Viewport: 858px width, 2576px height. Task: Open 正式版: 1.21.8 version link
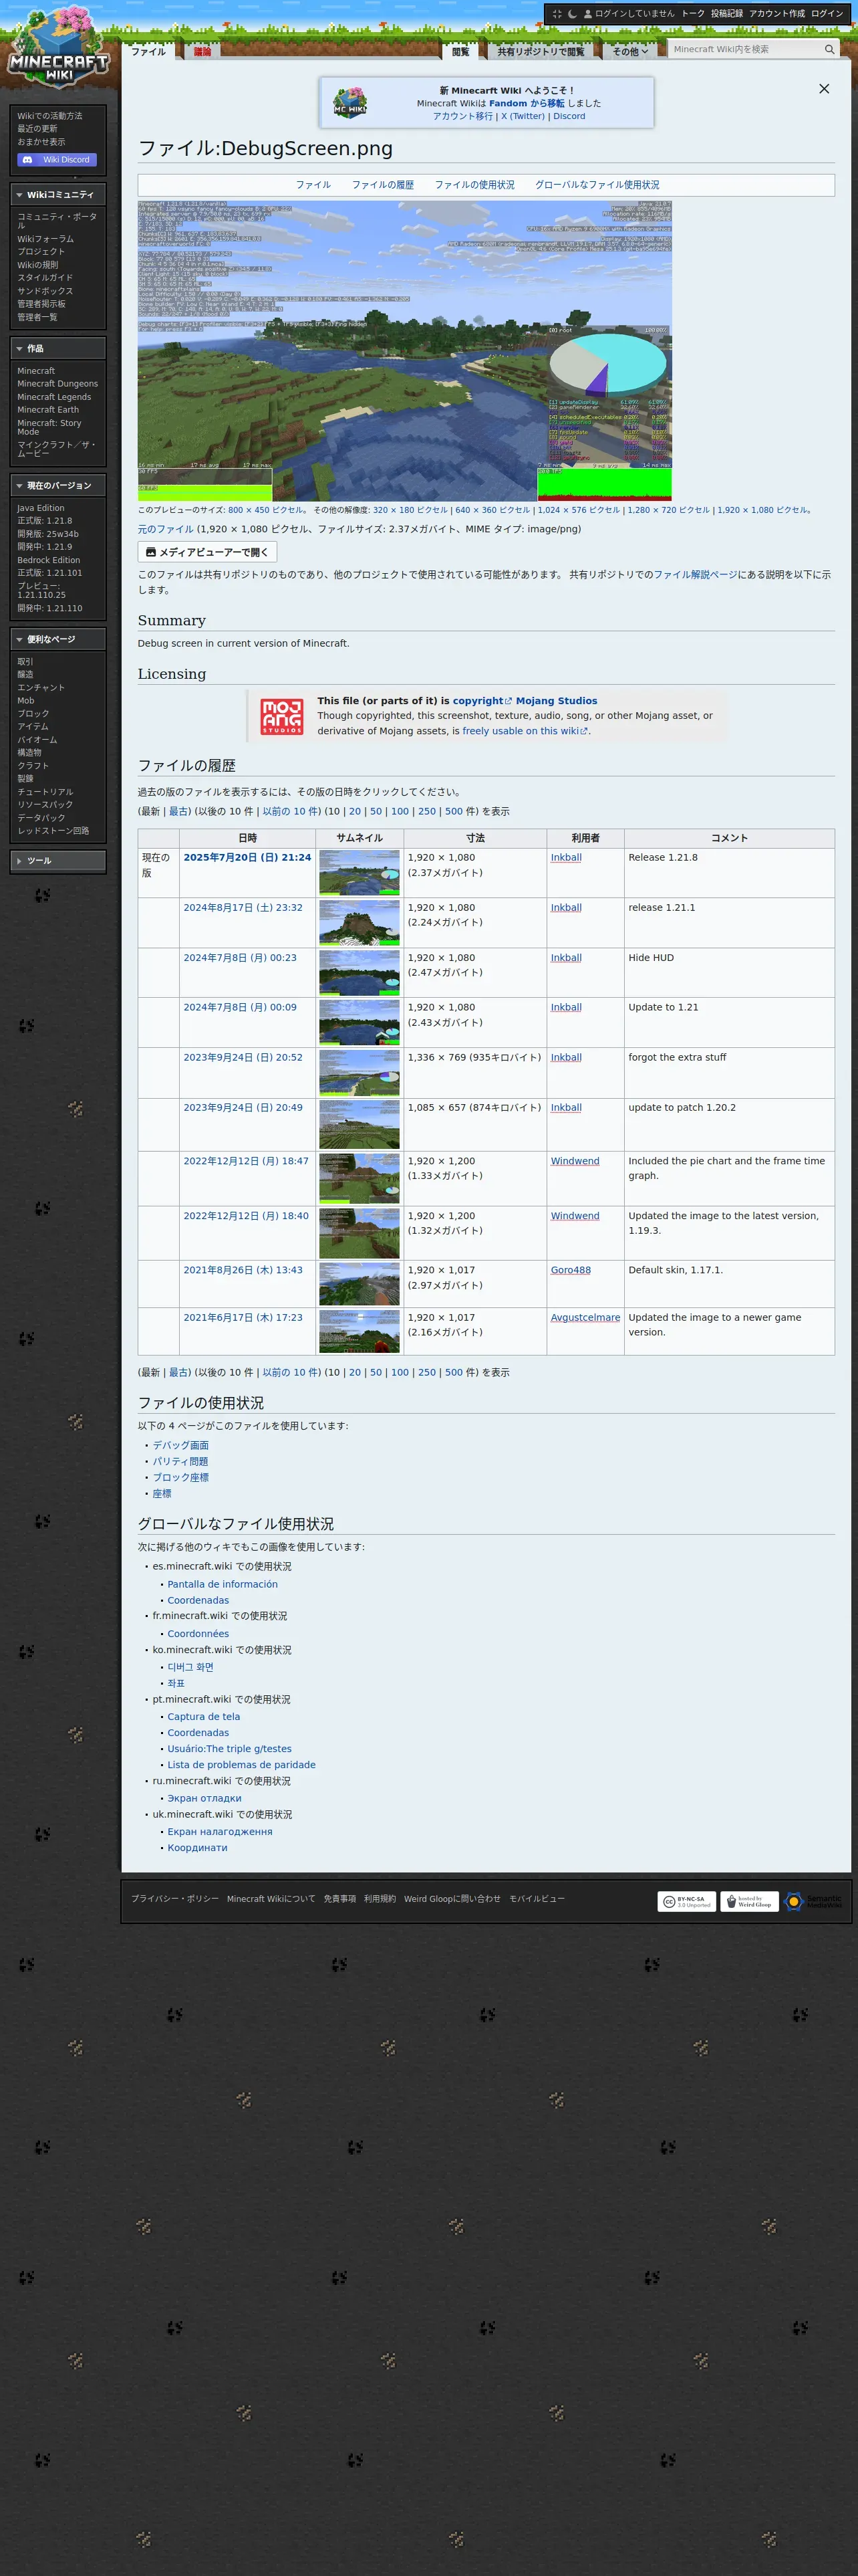coord(45,521)
